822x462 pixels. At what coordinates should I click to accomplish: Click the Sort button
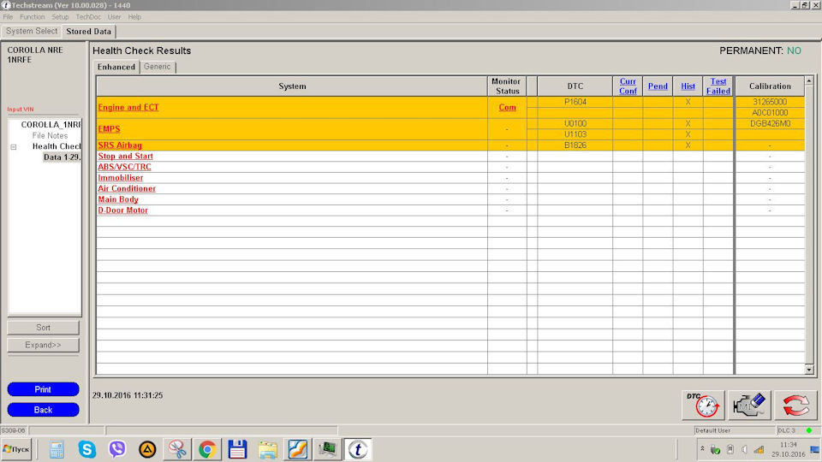[43, 328]
